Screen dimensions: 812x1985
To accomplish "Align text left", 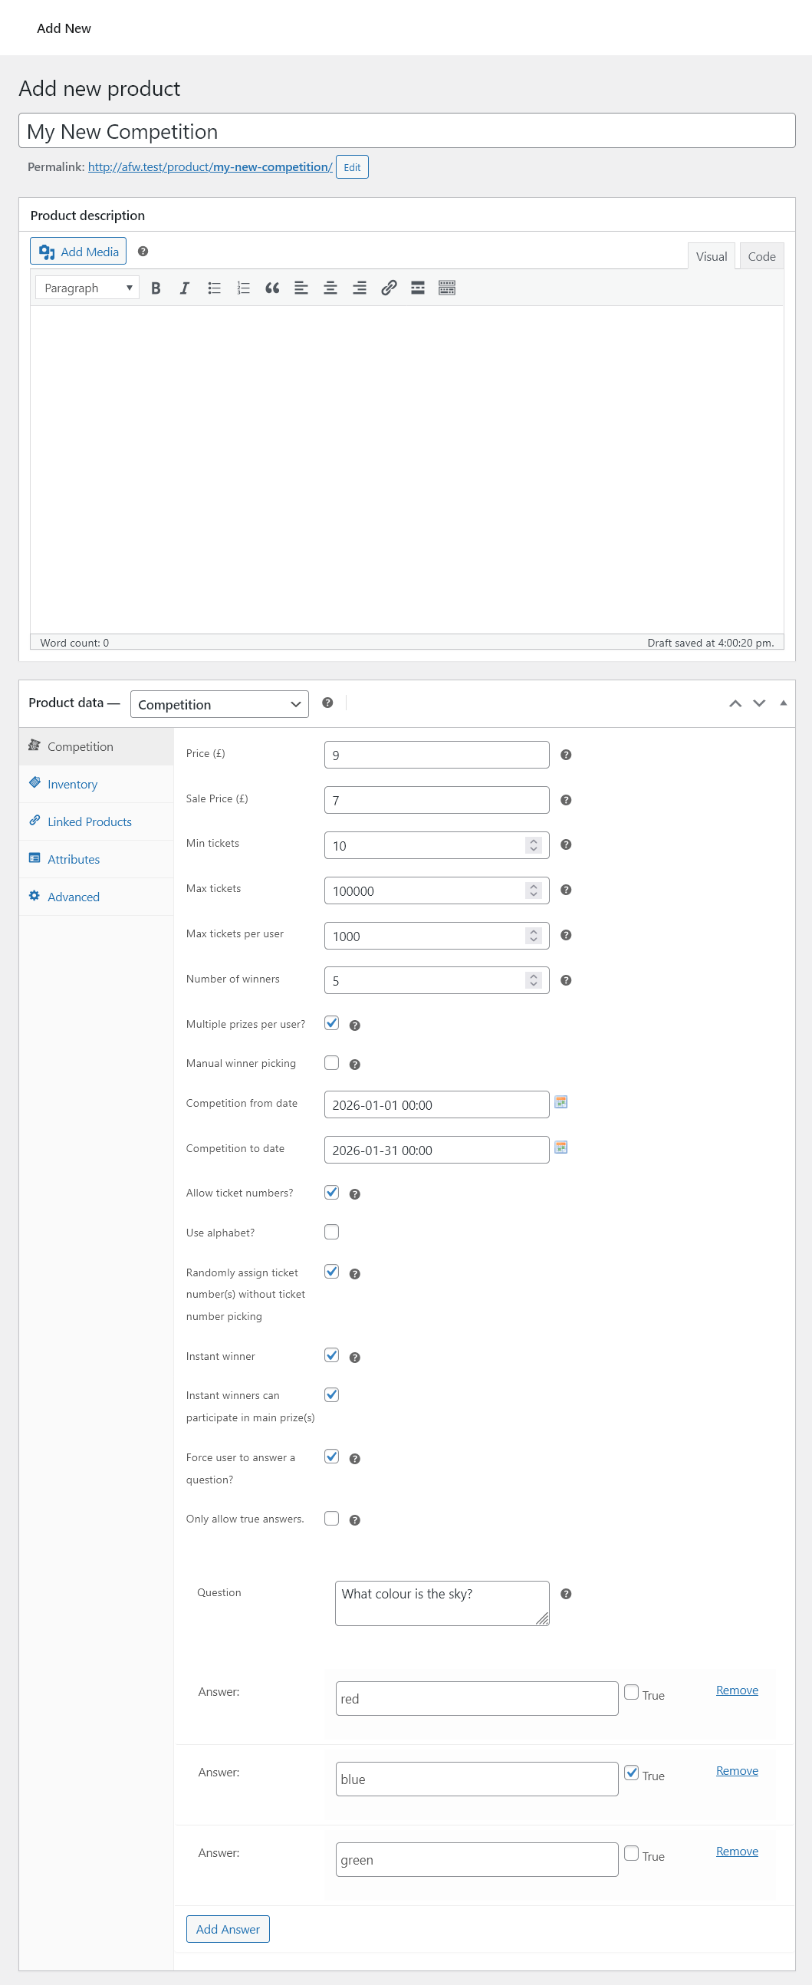I will click(x=301, y=288).
